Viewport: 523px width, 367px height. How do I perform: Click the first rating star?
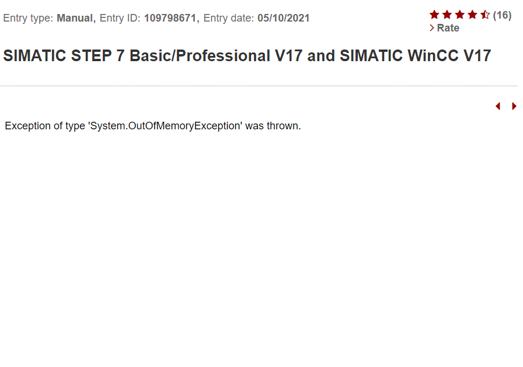434,15
